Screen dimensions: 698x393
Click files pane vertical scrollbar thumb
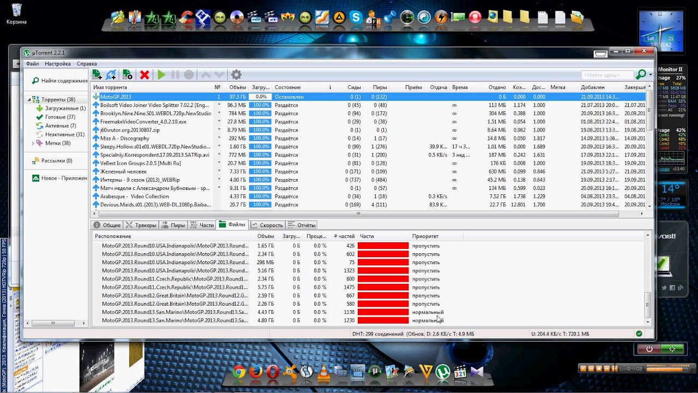coord(648,306)
